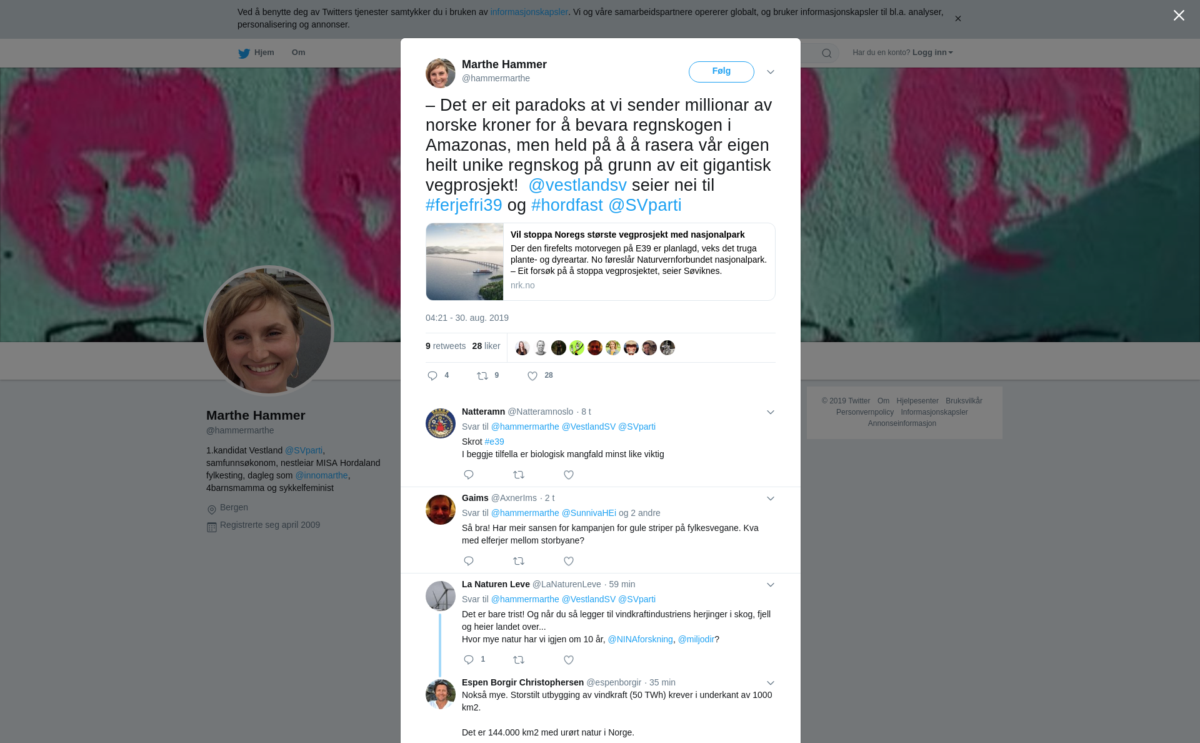The image size is (1200, 743).
Task: Open the Om menu item
Action: tap(298, 53)
